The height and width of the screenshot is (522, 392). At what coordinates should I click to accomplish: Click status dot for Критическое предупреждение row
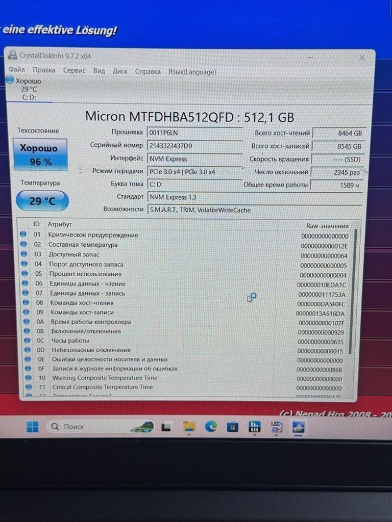[x=23, y=234]
